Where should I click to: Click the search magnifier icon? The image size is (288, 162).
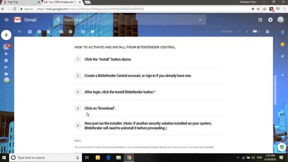pos(58,20)
